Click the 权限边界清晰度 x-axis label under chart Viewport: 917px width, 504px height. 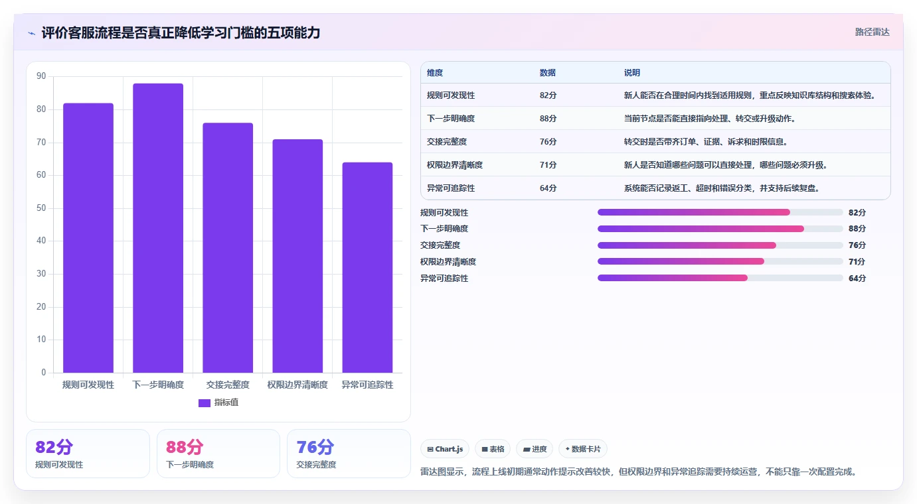click(x=297, y=385)
